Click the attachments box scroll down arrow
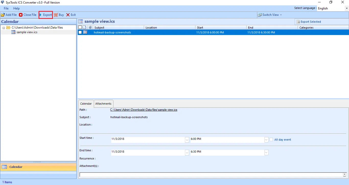The height and width of the screenshot is (185, 349). [345, 176]
